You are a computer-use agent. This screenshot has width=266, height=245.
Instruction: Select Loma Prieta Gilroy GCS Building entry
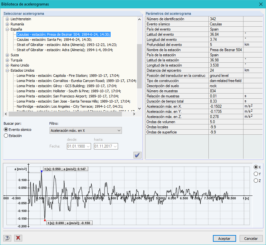67,86
